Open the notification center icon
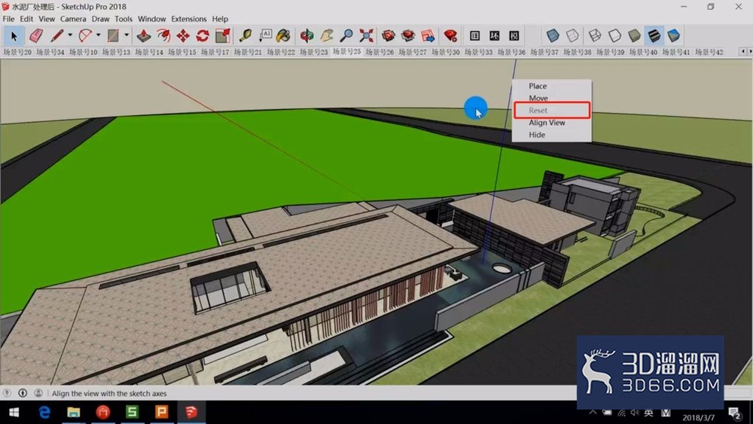 (x=734, y=413)
